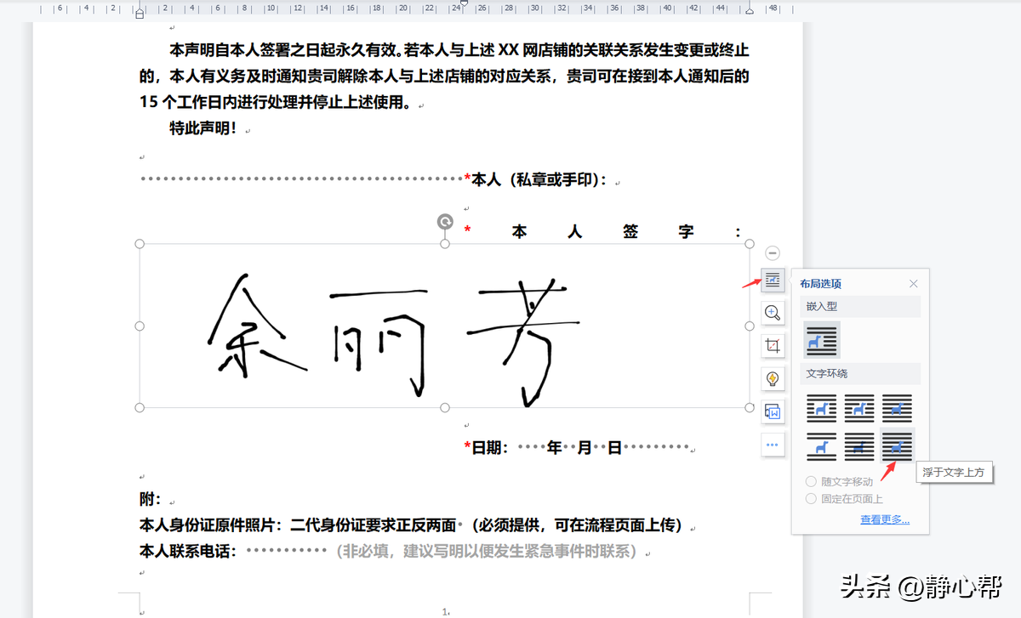Select the magnifier zoom icon beside the image
Image resolution: width=1021 pixels, height=618 pixels.
[x=773, y=313]
